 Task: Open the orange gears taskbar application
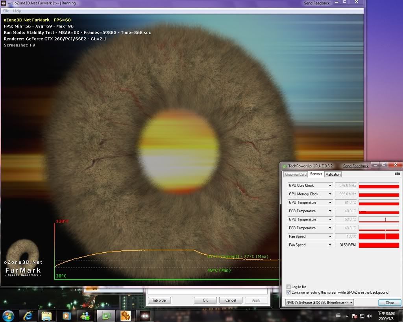[x=126, y=316]
